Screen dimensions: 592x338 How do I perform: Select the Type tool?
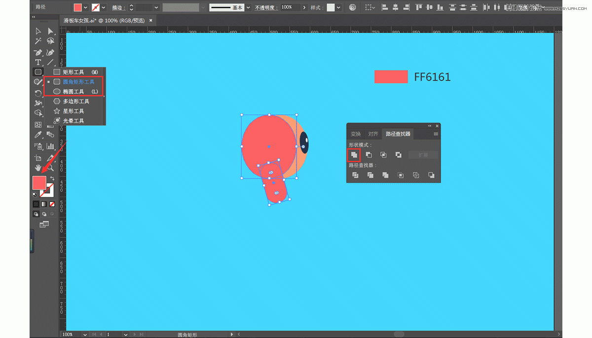pyautogui.click(x=38, y=62)
